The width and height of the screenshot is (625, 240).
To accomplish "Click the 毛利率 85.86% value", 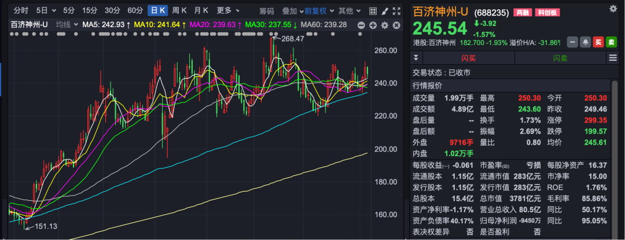I will (594, 198).
